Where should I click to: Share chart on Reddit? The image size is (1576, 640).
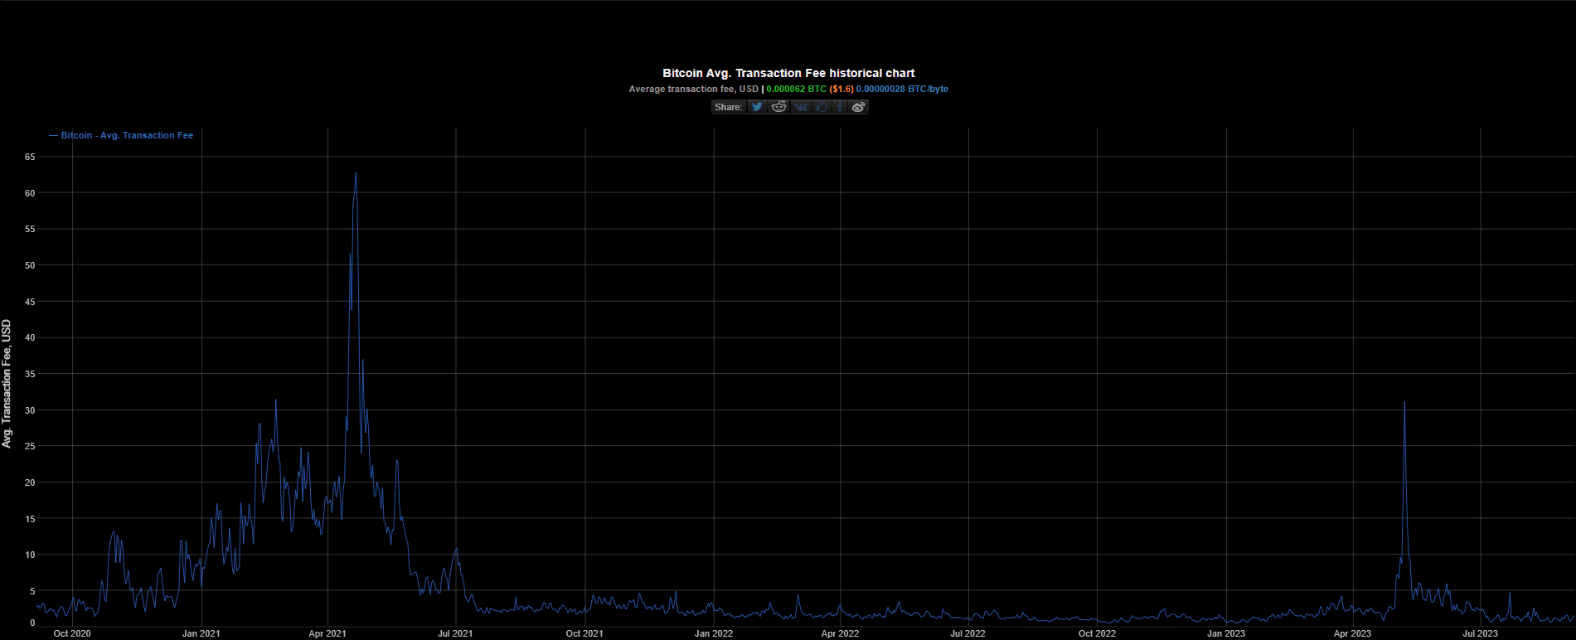pyautogui.click(x=778, y=107)
